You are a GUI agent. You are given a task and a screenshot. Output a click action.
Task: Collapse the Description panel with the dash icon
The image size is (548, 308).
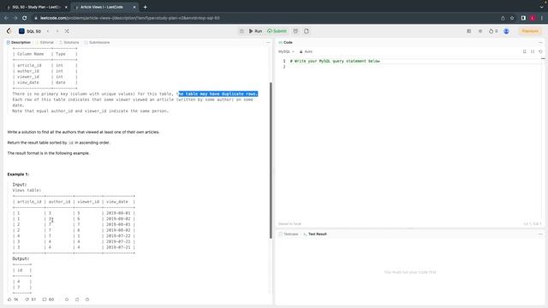(268, 42)
